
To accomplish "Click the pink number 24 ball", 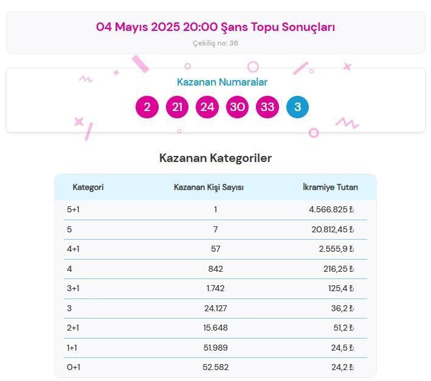I will pyautogui.click(x=207, y=107).
